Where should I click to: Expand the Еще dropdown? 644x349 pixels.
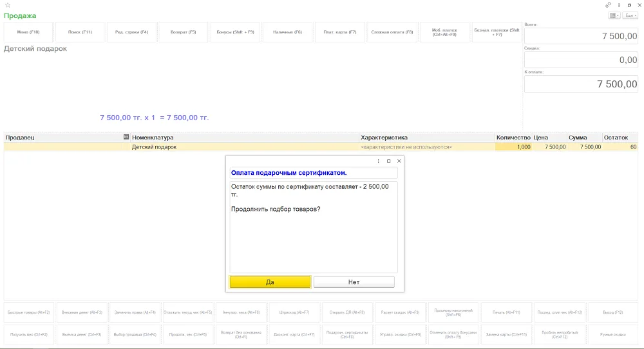(x=630, y=15)
